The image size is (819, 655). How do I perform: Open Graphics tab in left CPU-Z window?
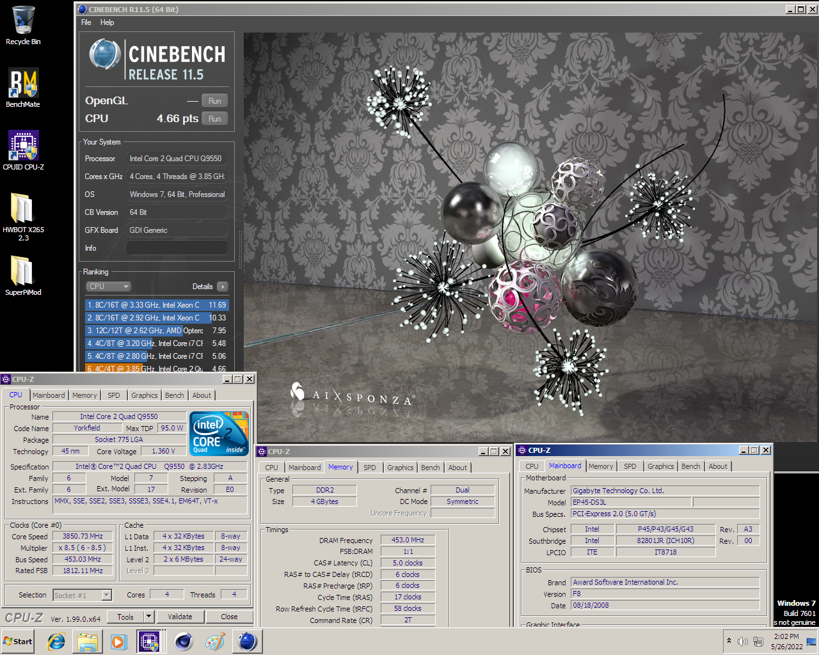point(145,395)
